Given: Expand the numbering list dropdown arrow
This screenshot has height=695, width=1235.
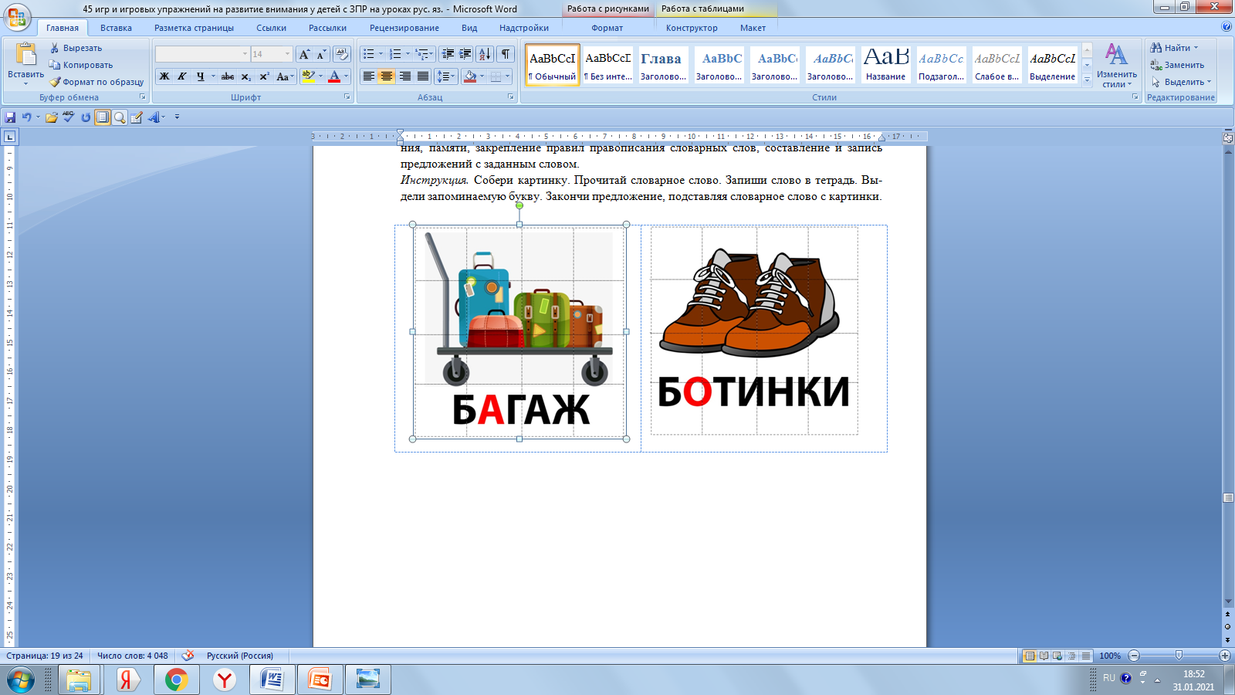Looking at the screenshot, I should [408, 54].
